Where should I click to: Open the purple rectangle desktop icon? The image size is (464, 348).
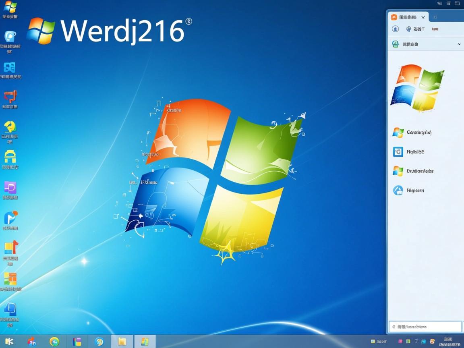10,187
